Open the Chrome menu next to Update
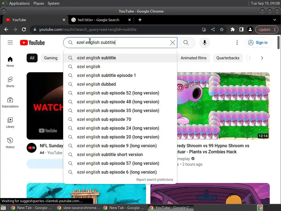The height and width of the screenshot is (211, 281). click(275, 29)
